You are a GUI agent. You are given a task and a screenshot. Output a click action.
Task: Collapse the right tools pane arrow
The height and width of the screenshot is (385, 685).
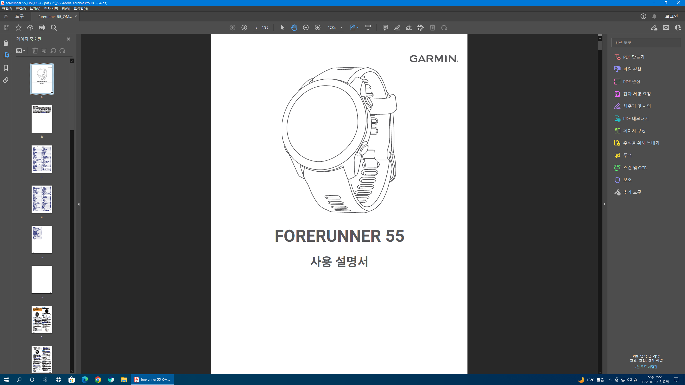coord(604,204)
